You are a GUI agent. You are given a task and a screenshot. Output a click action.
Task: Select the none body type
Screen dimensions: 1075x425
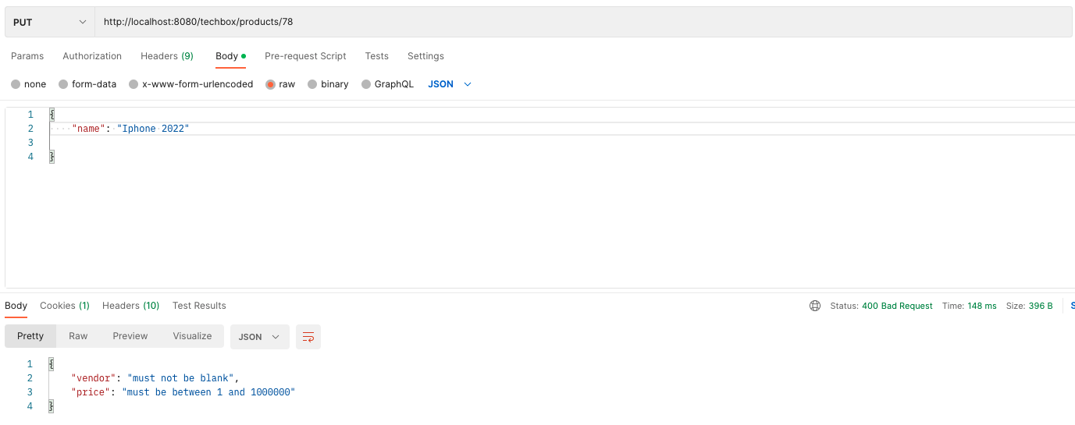[29, 84]
